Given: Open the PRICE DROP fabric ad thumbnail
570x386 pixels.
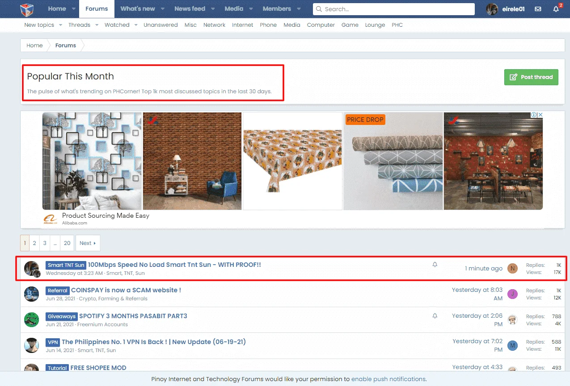Looking at the screenshot, I should [393, 161].
